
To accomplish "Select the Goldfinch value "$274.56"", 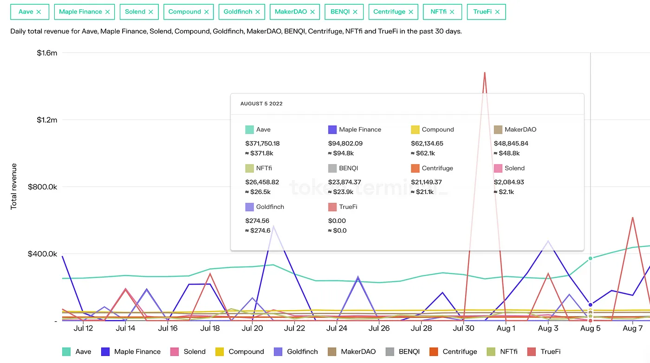I will click(257, 220).
